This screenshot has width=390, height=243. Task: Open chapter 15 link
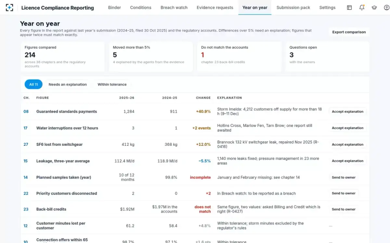[25, 161]
